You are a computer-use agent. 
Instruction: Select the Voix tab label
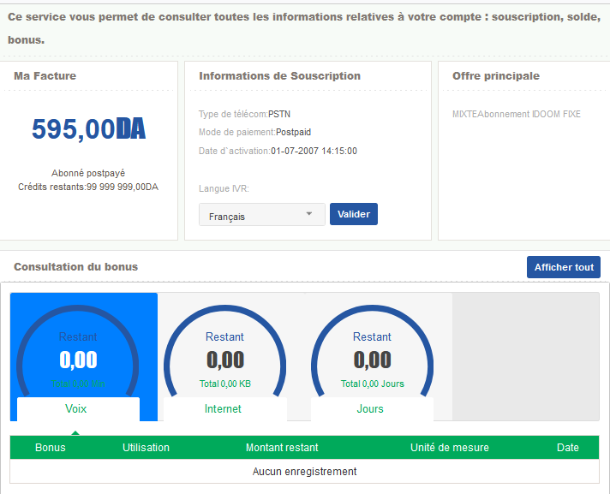click(76, 409)
